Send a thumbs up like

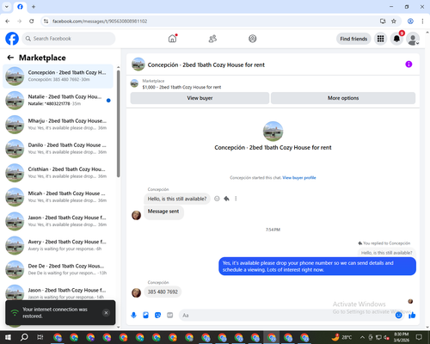[412, 316]
